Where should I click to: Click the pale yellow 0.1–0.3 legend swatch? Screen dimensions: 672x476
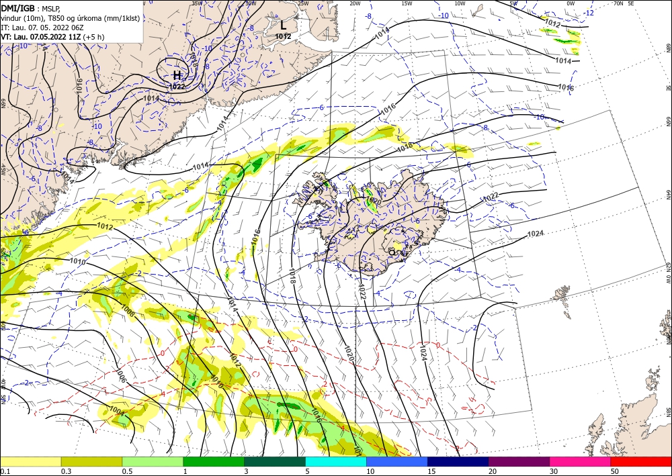pyautogui.click(x=30, y=461)
